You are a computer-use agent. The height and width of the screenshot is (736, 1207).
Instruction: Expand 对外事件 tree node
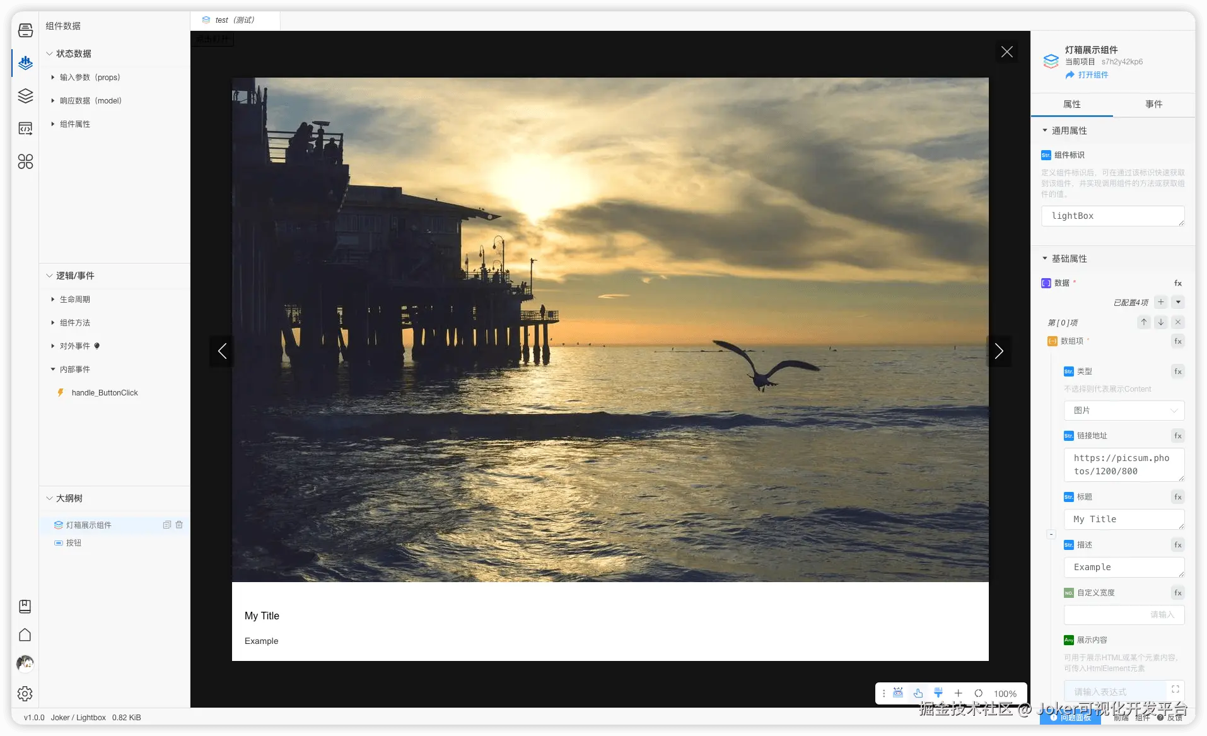pos(53,346)
